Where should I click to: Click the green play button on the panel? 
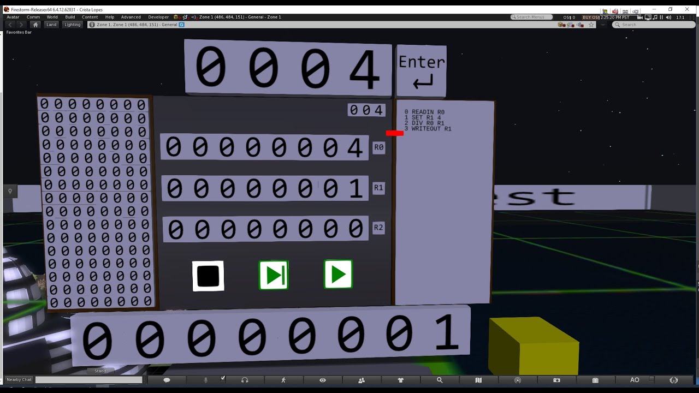click(x=338, y=274)
